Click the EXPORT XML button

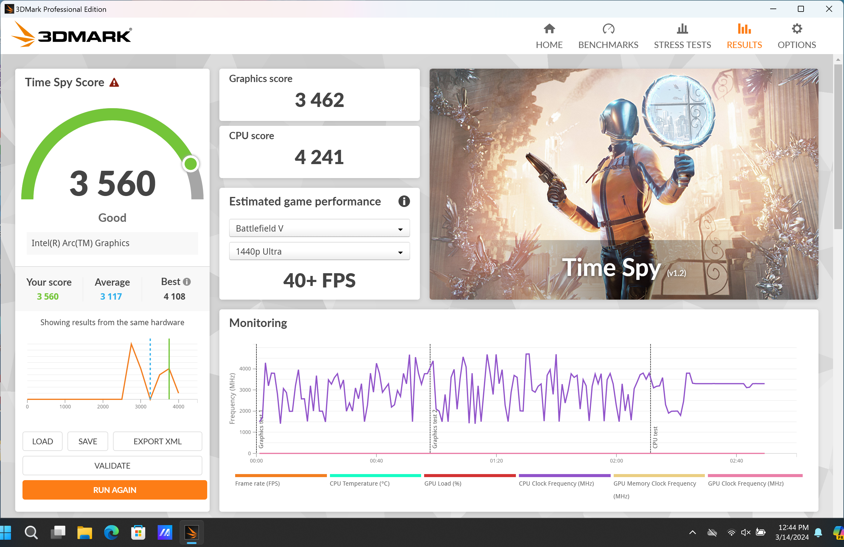pyautogui.click(x=157, y=441)
